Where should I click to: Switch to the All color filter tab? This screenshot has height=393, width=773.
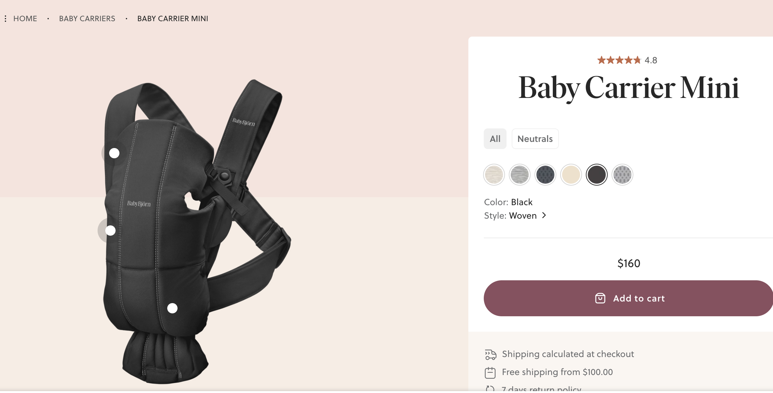(495, 139)
